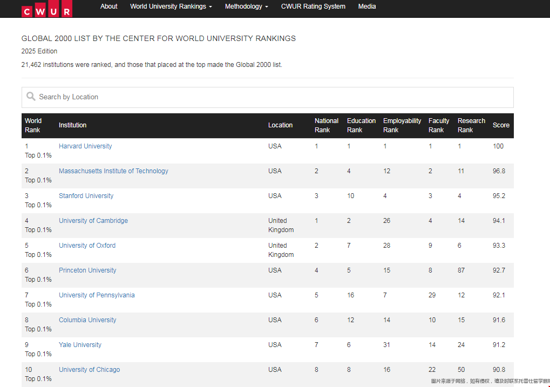Click Columbia University link
550x387 pixels.
tap(87, 320)
